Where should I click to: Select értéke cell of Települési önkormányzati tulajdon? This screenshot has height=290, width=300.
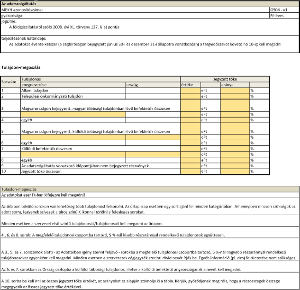coord(191,96)
